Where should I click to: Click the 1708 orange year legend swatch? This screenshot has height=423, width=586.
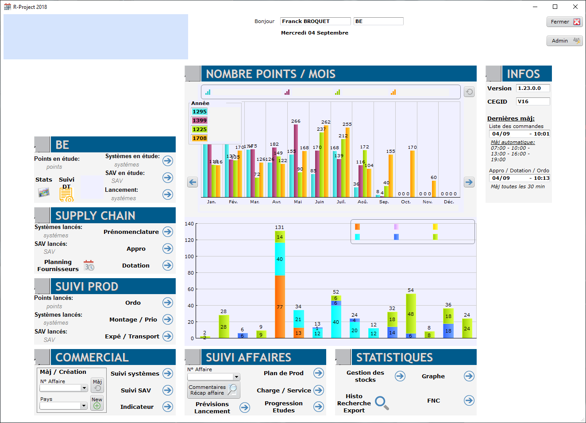coord(199,138)
